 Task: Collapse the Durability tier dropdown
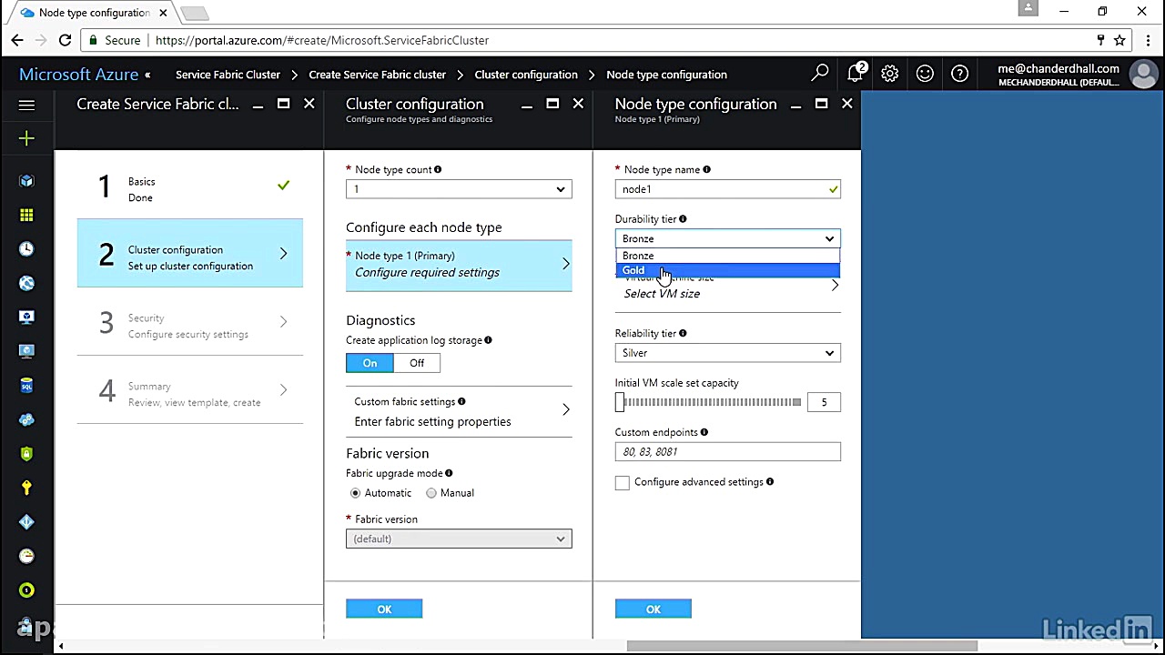[727, 238]
